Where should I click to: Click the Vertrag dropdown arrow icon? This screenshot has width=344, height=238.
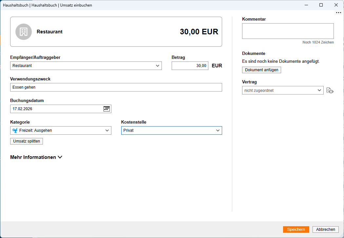point(320,90)
